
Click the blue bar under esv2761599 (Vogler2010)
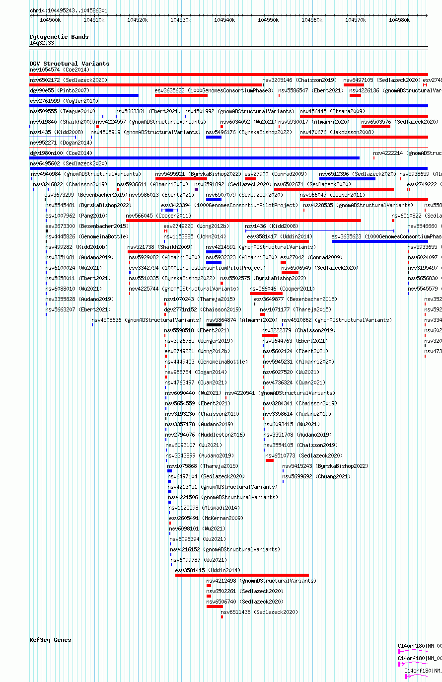228,106
